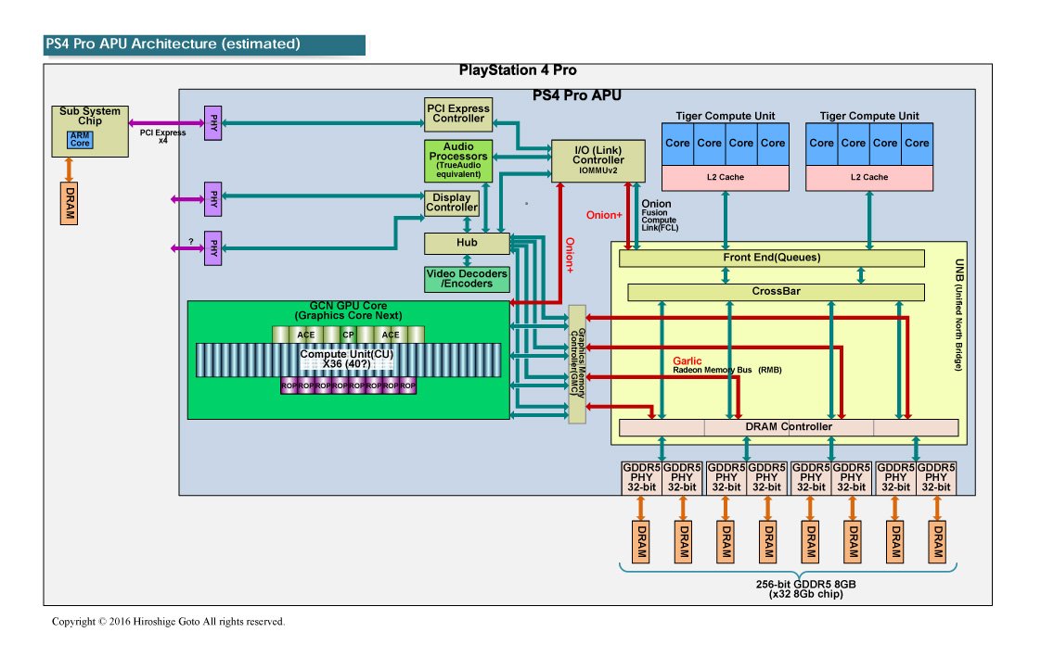Click the "Graphics Memory Controller(GMC)" vertical block
Viewport: 1041px width, 670px height.
(577, 364)
